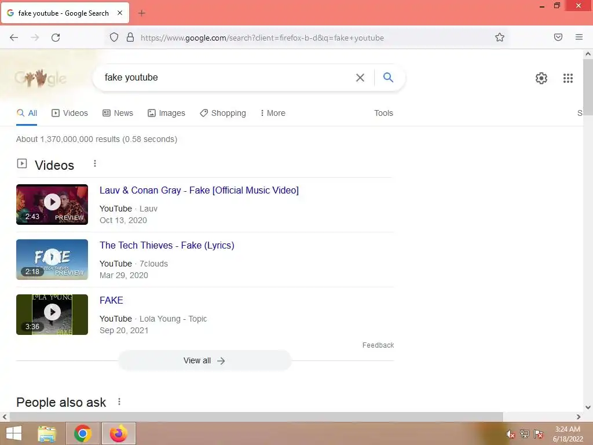Screen dimensions: 593x445
Task: Play the Lauv & Conan Gray video thumbnail
Action: 52,205
